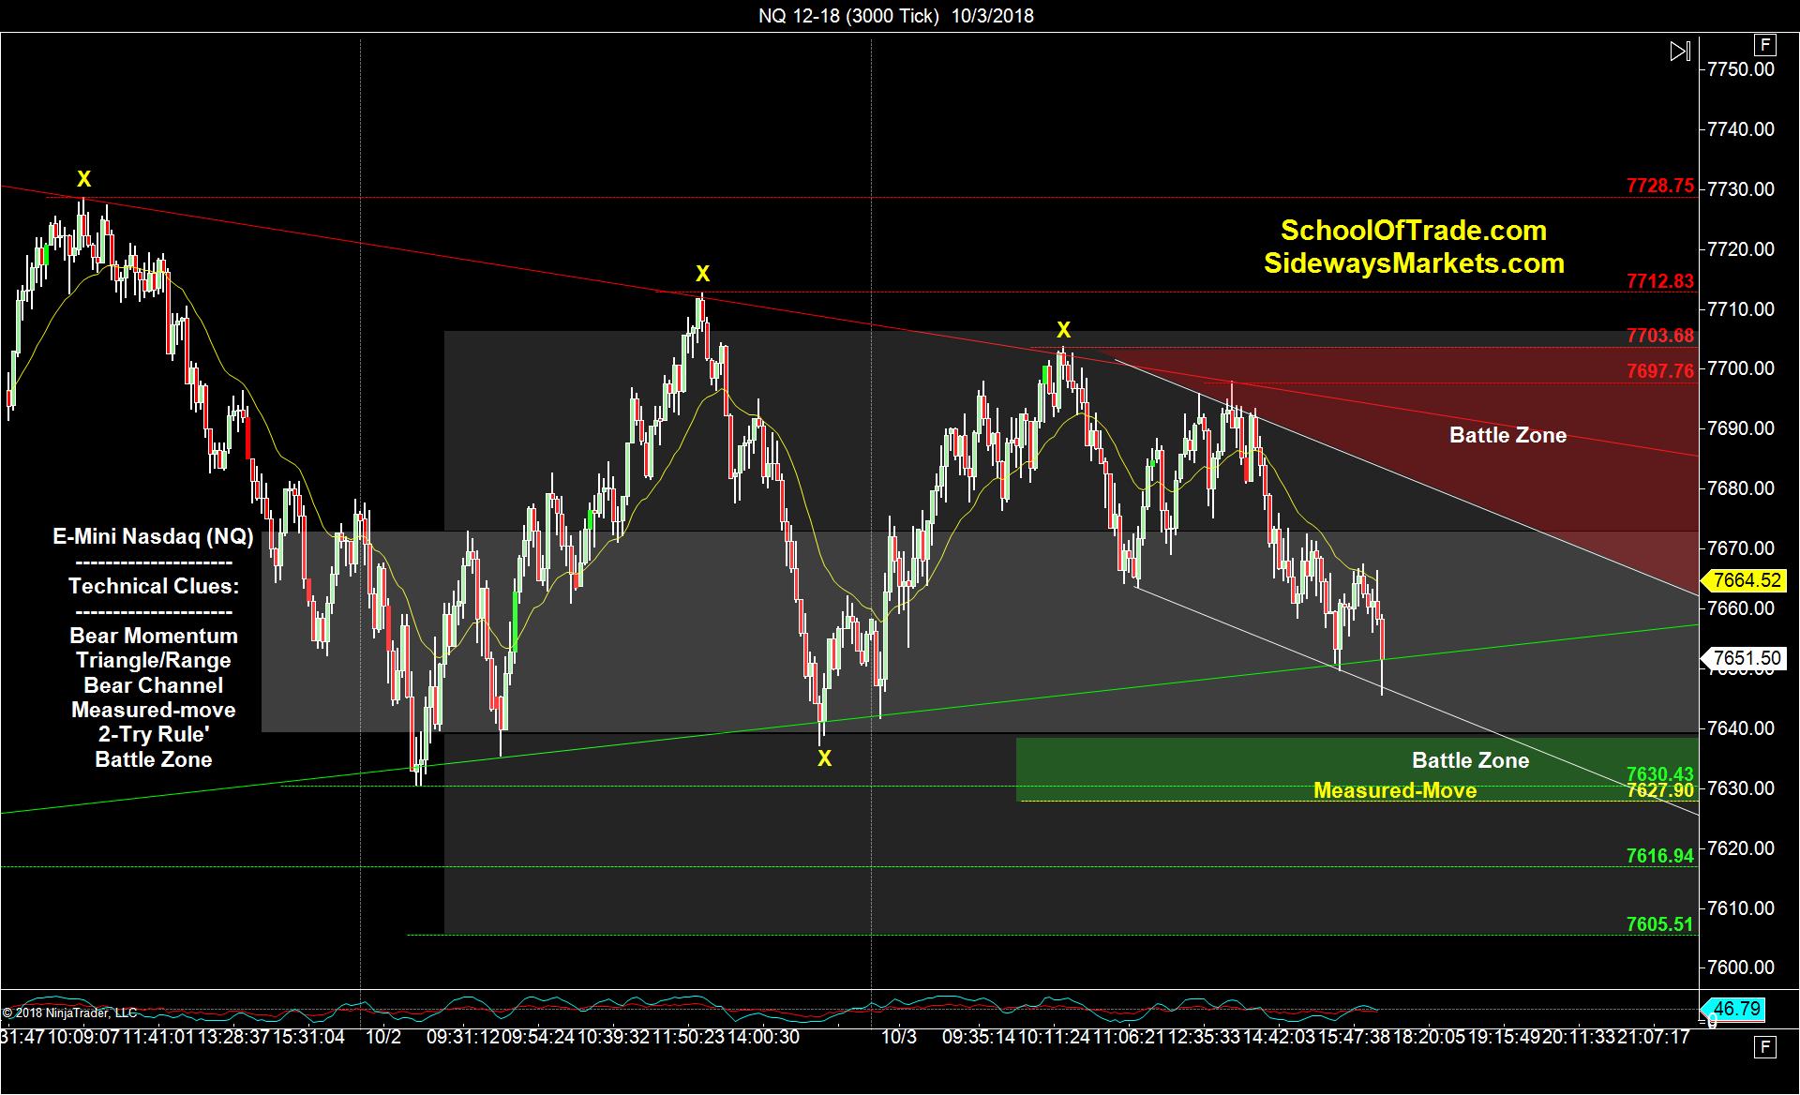Click the 7616.94 support price label
This screenshot has height=1095, width=1800.
pos(1660,856)
